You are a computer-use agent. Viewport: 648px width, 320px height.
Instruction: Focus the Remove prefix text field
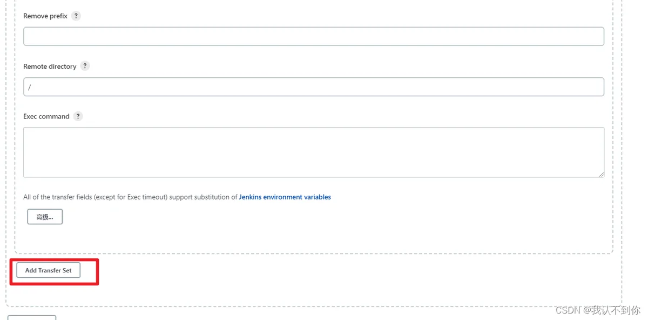point(313,36)
